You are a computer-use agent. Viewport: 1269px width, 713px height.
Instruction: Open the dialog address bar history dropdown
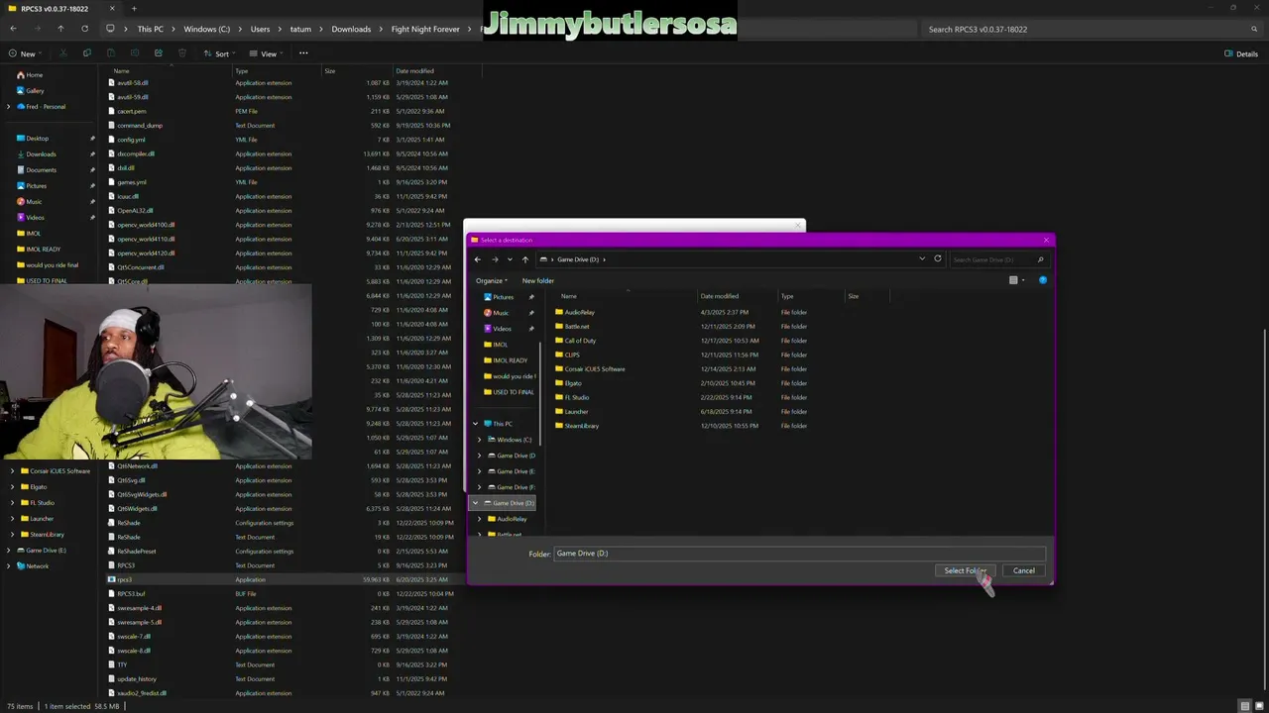pos(922,258)
